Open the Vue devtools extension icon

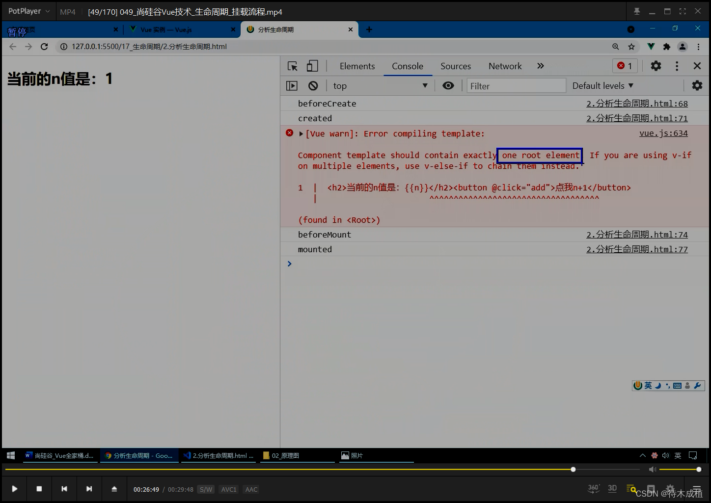click(651, 47)
